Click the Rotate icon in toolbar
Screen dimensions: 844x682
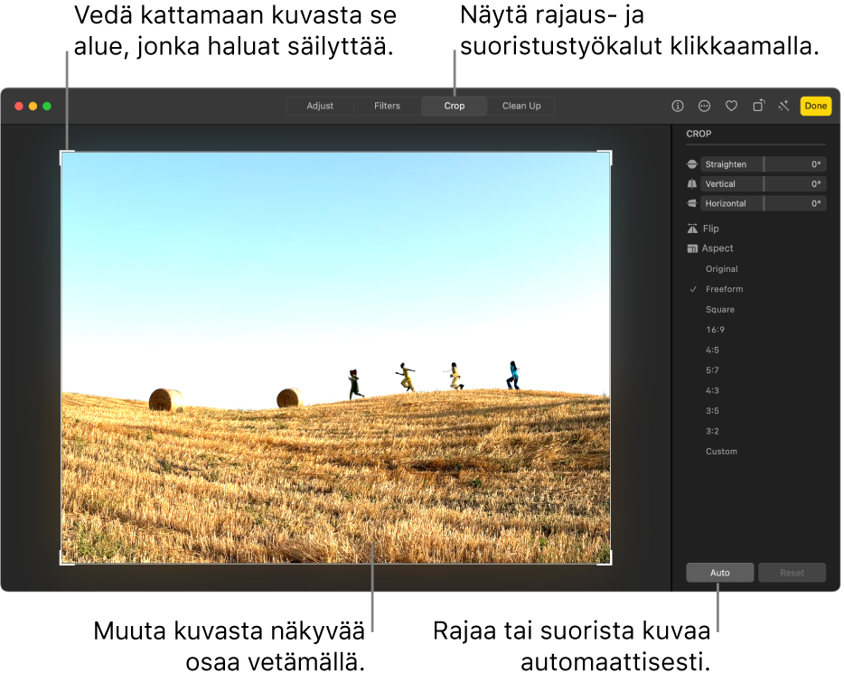coord(758,106)
